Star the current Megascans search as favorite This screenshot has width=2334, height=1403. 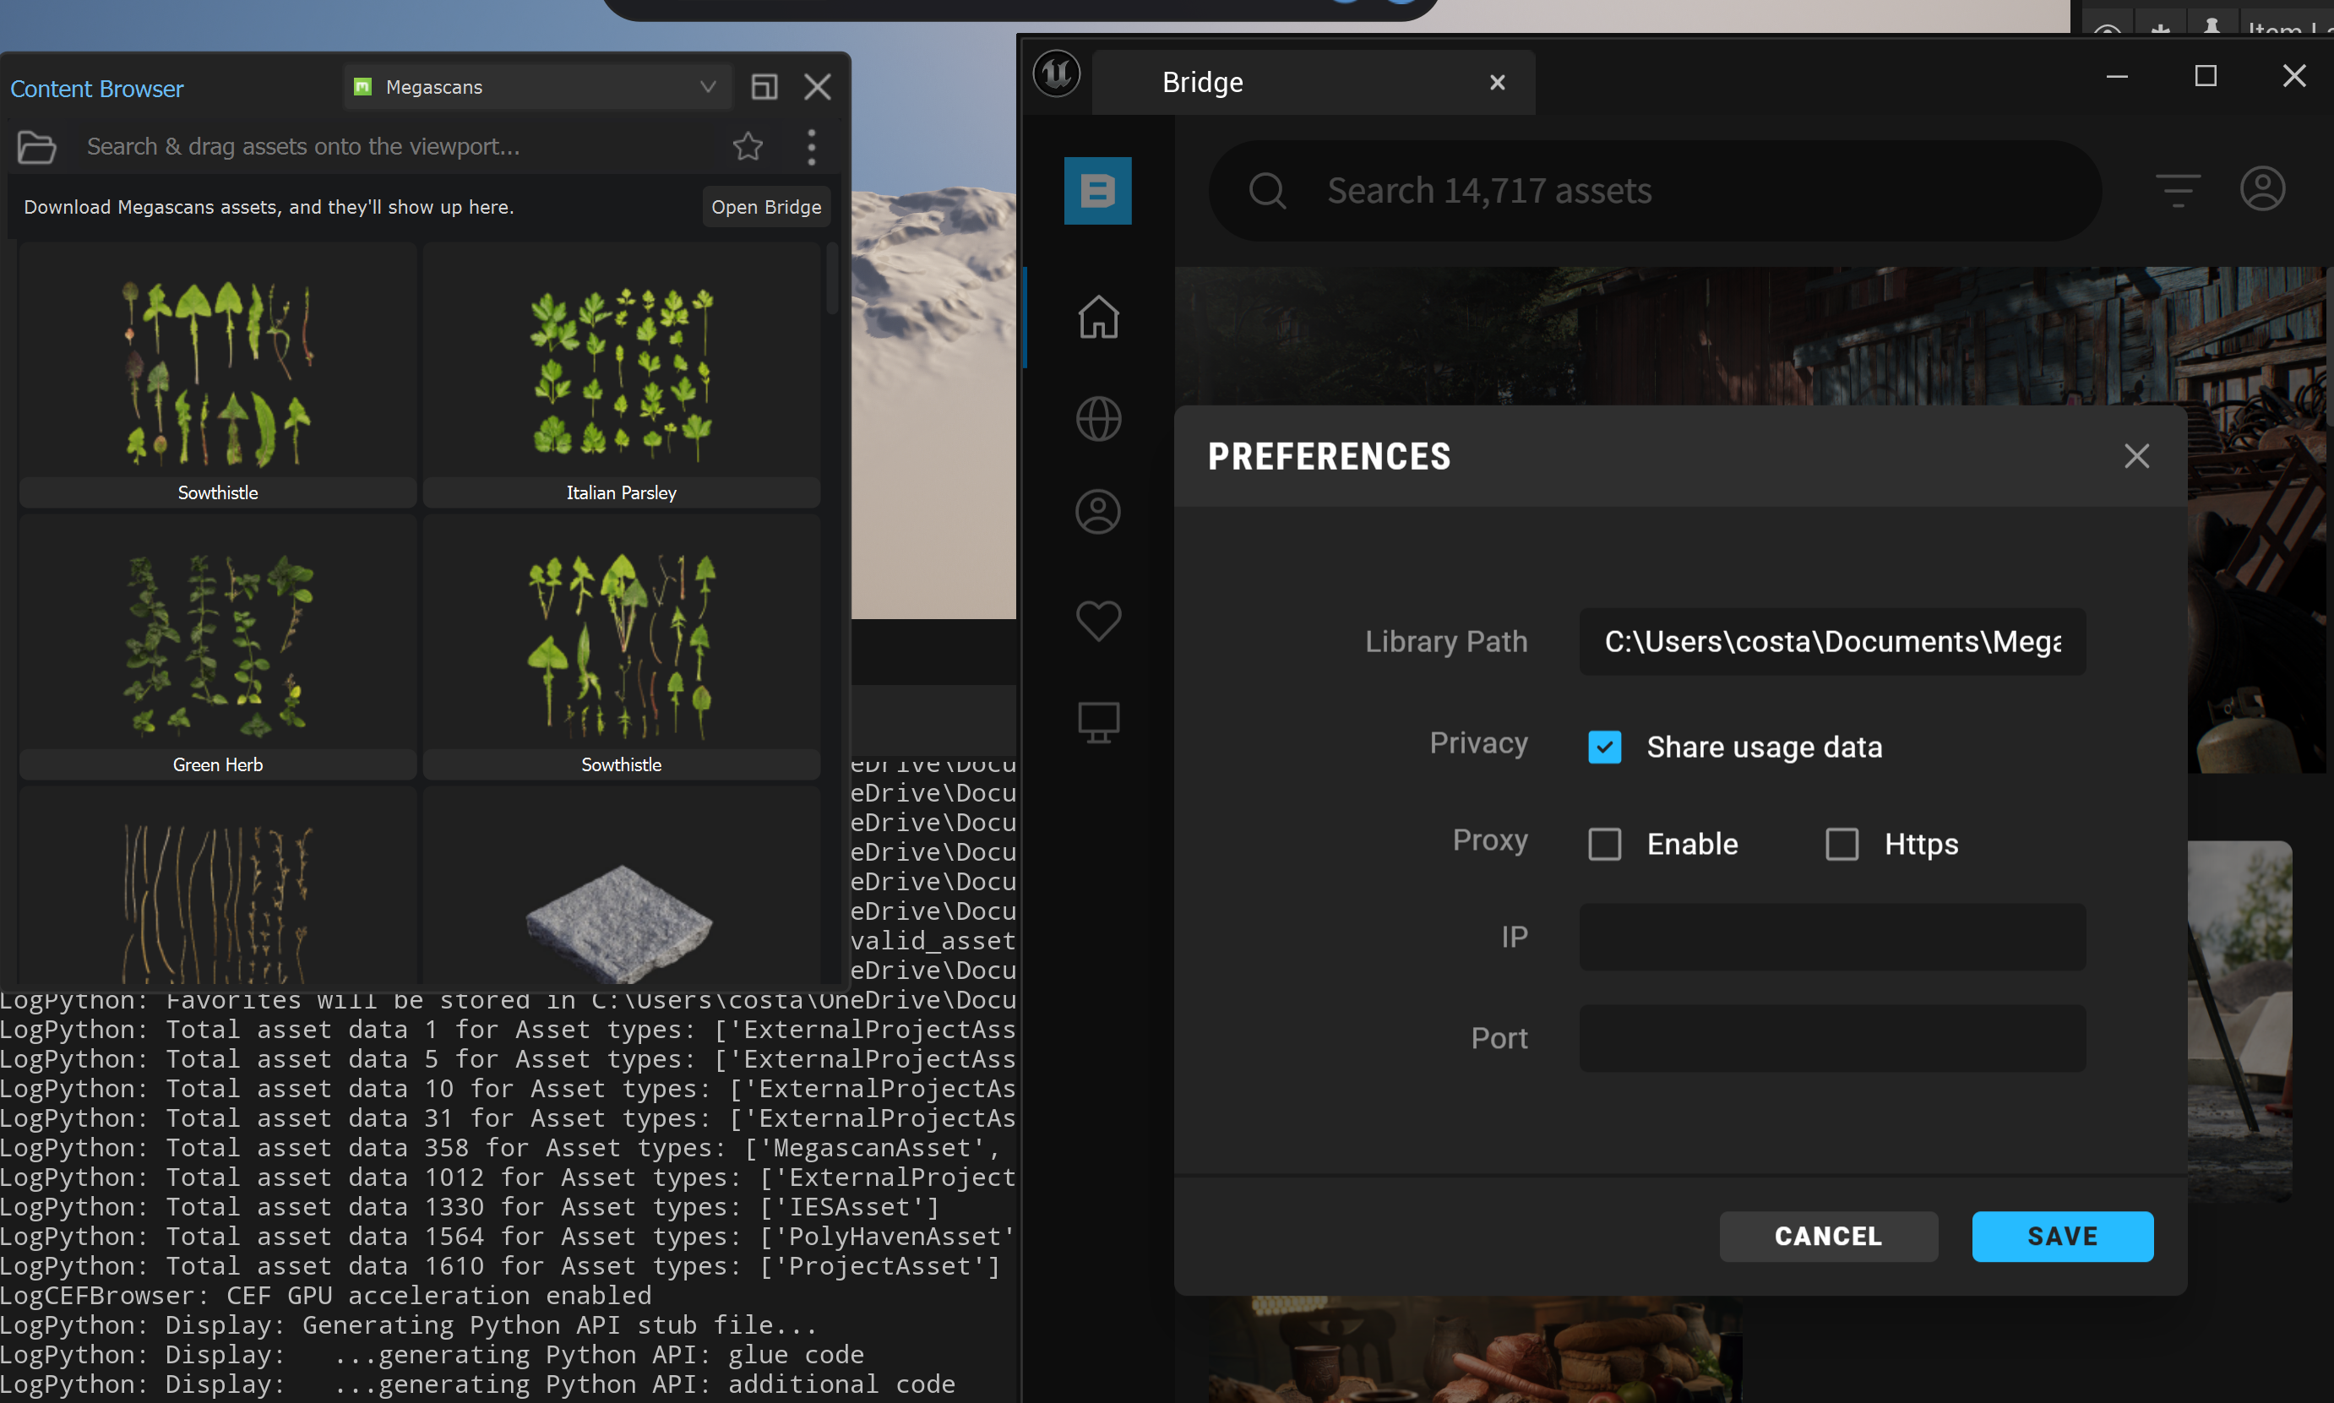[x=748, y=146]
